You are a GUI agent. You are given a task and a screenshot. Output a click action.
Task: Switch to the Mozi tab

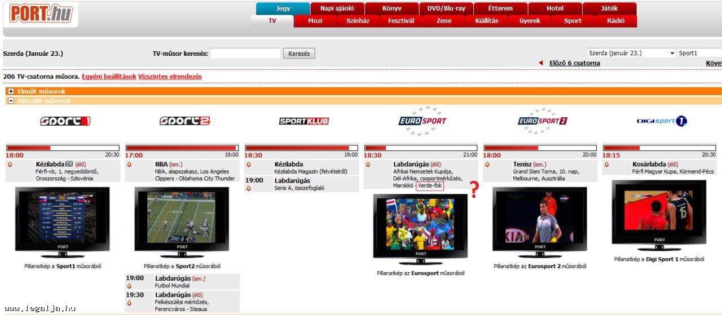tap(315, 21)
